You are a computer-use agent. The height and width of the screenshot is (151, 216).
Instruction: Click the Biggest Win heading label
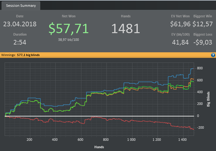coord(203,16)
